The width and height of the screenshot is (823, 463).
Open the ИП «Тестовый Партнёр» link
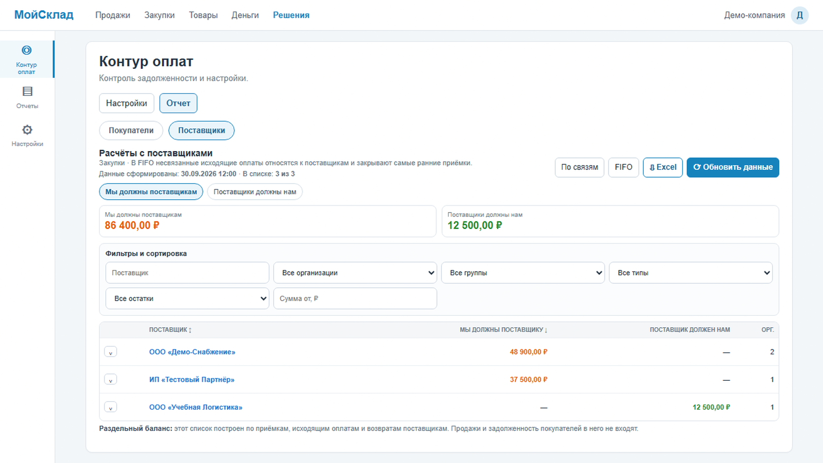pyautogui.click(x=191, y=379)
